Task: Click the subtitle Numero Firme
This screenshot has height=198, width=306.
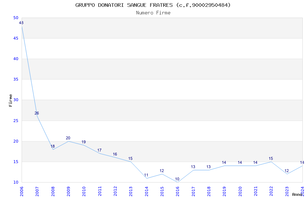Action: click(153, 13)
